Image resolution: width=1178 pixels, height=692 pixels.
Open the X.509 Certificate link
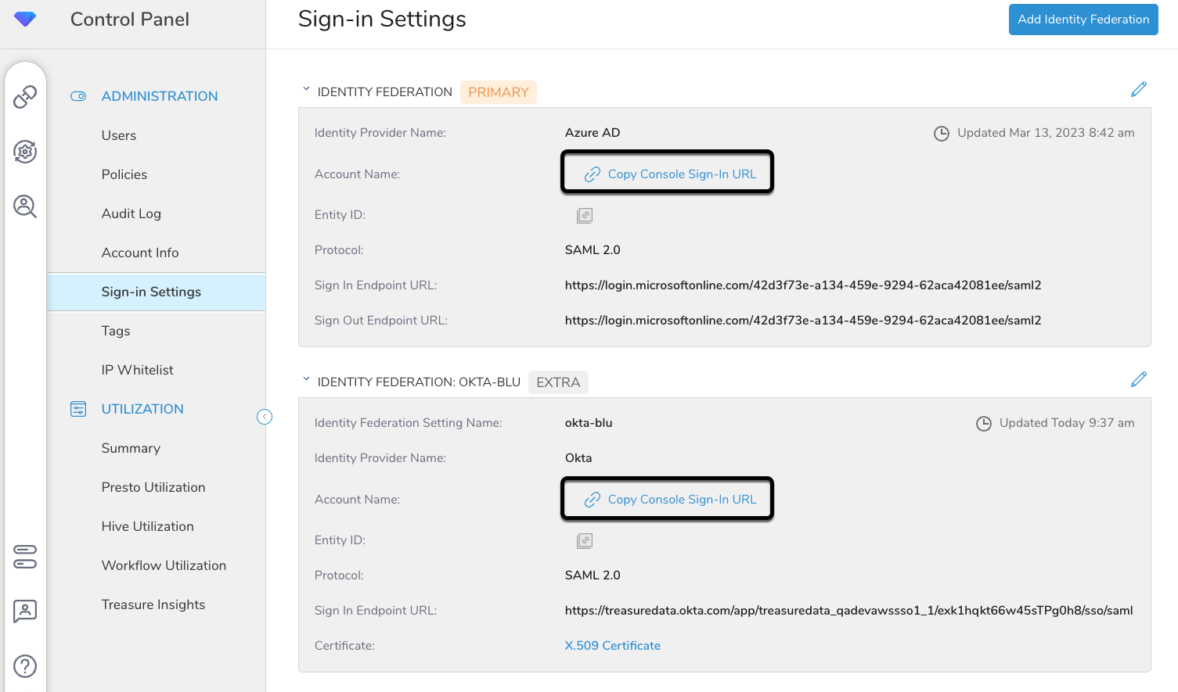[x=613, y=646]
